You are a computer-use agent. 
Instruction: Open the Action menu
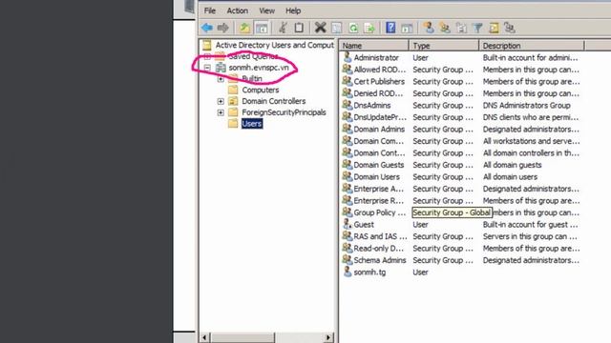[x=238, y=10]
